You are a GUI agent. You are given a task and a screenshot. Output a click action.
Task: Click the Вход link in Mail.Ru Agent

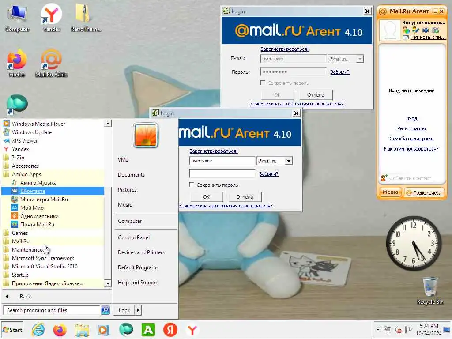coord(411,118)
